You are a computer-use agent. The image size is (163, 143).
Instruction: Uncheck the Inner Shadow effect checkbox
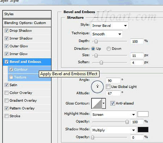(x=7, y=38)
